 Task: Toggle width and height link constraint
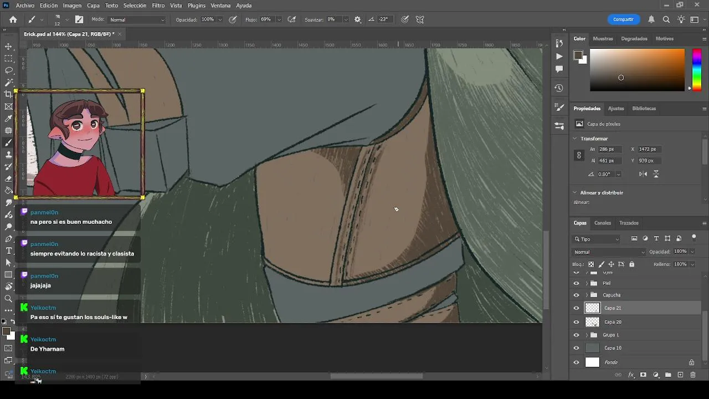coord(579,155)
